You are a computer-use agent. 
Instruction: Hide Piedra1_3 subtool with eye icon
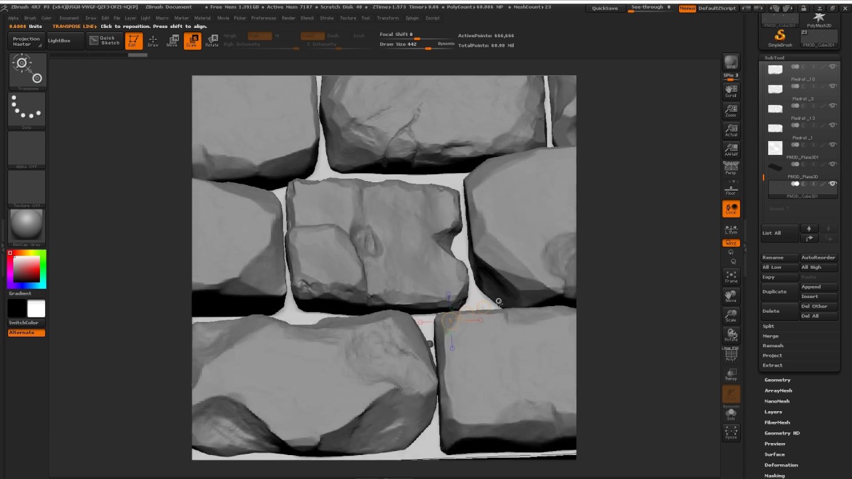832,86
